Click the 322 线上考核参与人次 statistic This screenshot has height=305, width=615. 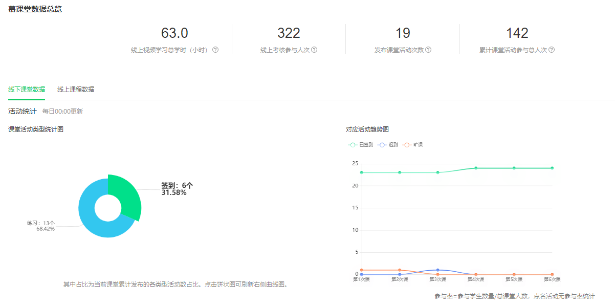pos(289,33)
